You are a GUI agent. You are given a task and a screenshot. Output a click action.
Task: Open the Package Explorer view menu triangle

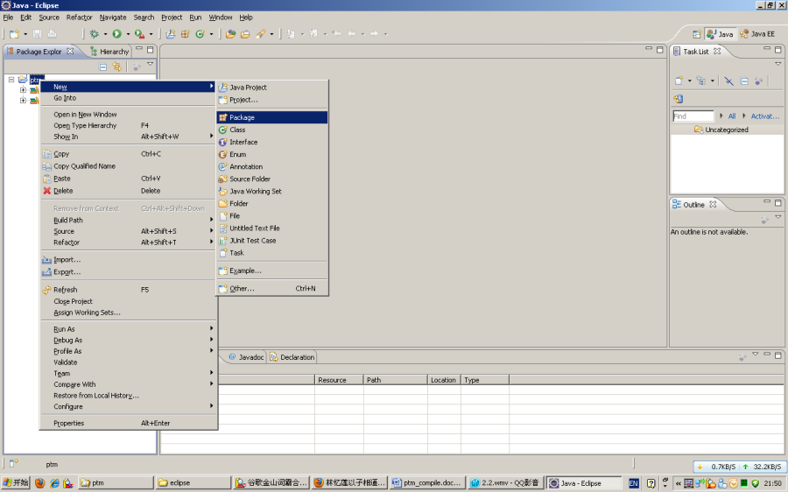click(150, 64)
